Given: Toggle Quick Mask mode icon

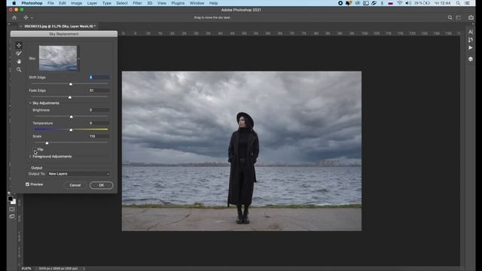Looking at the screenshot, I should (12, 209).
